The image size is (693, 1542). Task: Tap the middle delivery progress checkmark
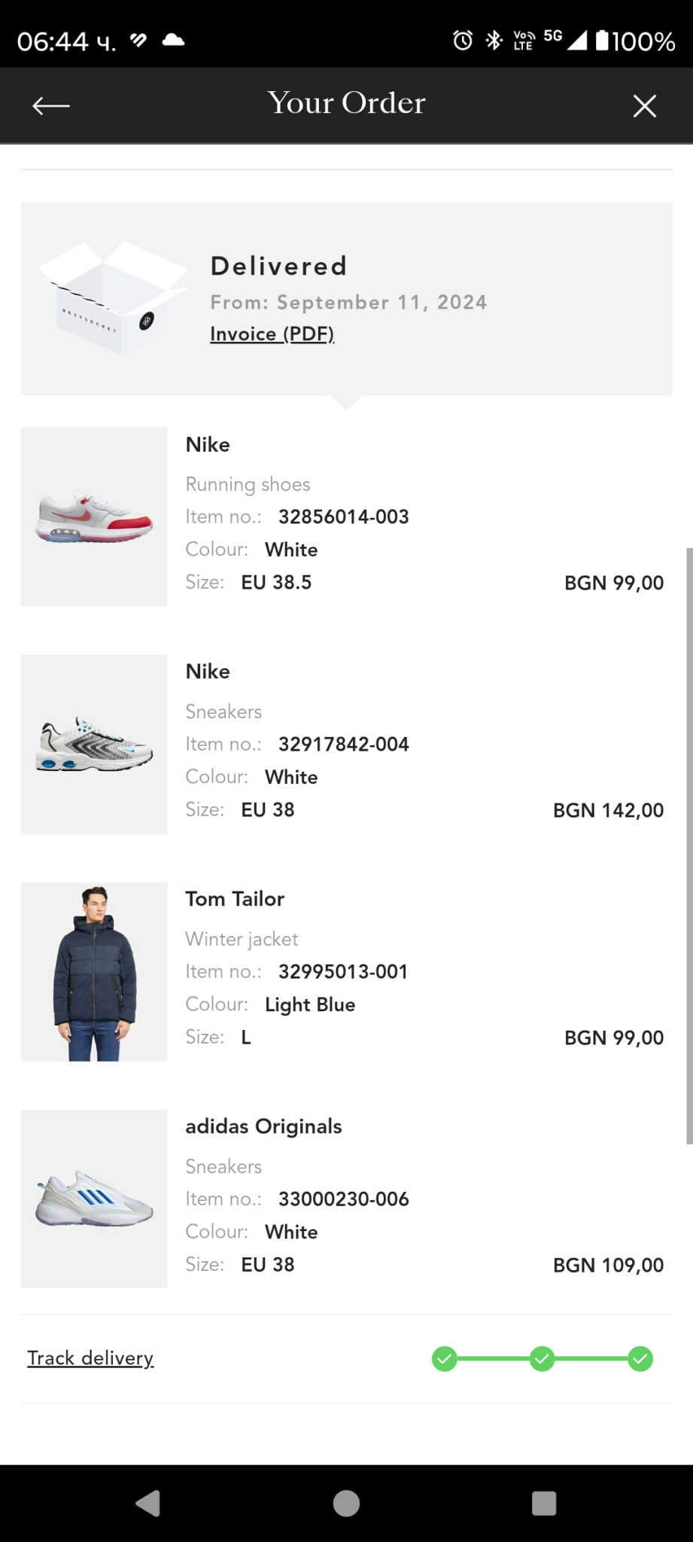(542, 1359)
